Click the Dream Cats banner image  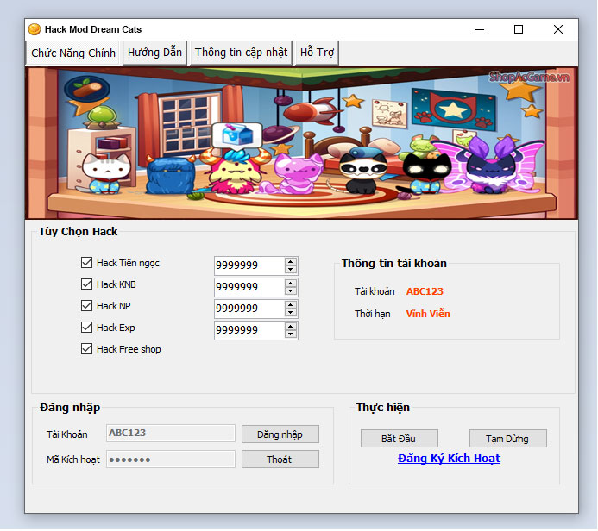pyautogui.click(x=301, y=143)
